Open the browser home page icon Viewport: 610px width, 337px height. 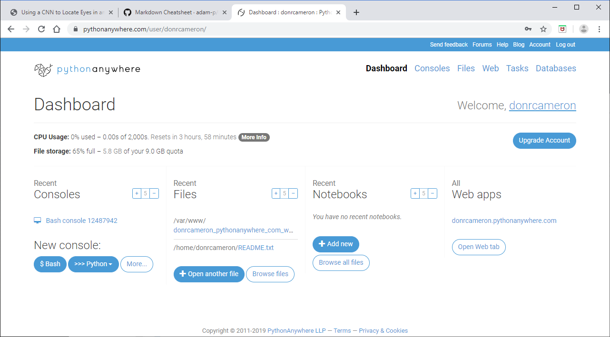57,29
